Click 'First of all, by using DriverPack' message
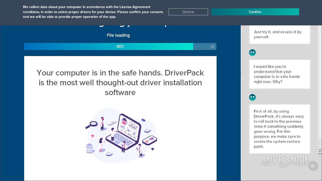Viewport: 322px width, 181px height. (280, 129)
